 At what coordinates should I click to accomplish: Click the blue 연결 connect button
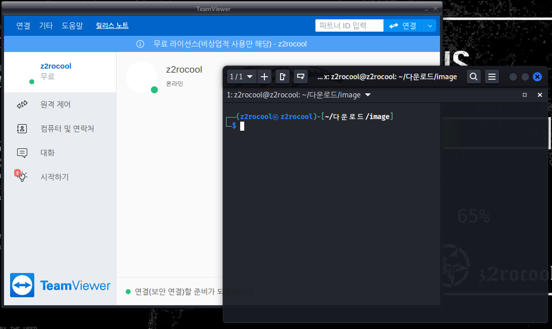403,26
